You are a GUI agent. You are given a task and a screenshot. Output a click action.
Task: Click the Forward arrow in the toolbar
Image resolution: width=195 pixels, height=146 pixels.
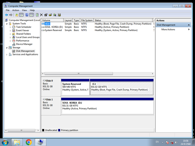(x=11, y=15)
